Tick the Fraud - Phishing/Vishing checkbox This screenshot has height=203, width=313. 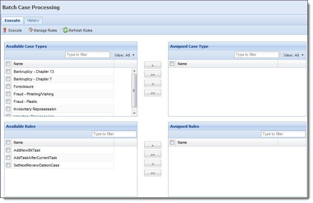(8, 94)
